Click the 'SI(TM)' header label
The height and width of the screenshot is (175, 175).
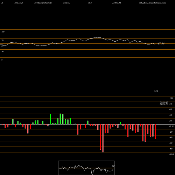click(x=66, y=3)
